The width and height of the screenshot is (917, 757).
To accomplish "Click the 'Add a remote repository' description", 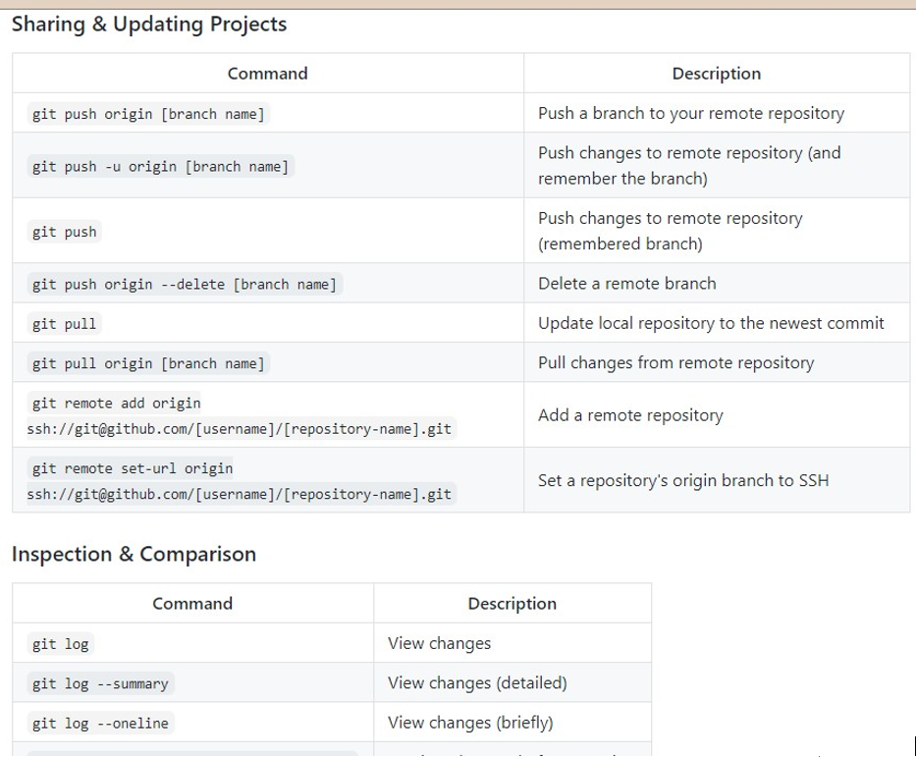I will [630, 415].
